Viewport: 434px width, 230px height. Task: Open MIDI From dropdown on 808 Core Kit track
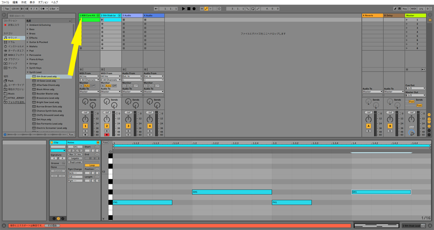[89, 76]
